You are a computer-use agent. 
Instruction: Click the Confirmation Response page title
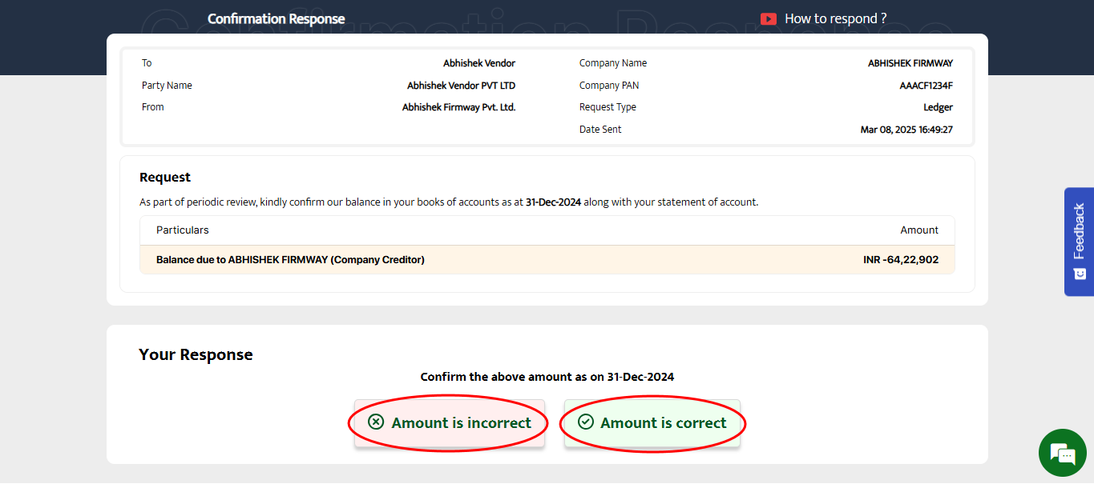[276, 18]
